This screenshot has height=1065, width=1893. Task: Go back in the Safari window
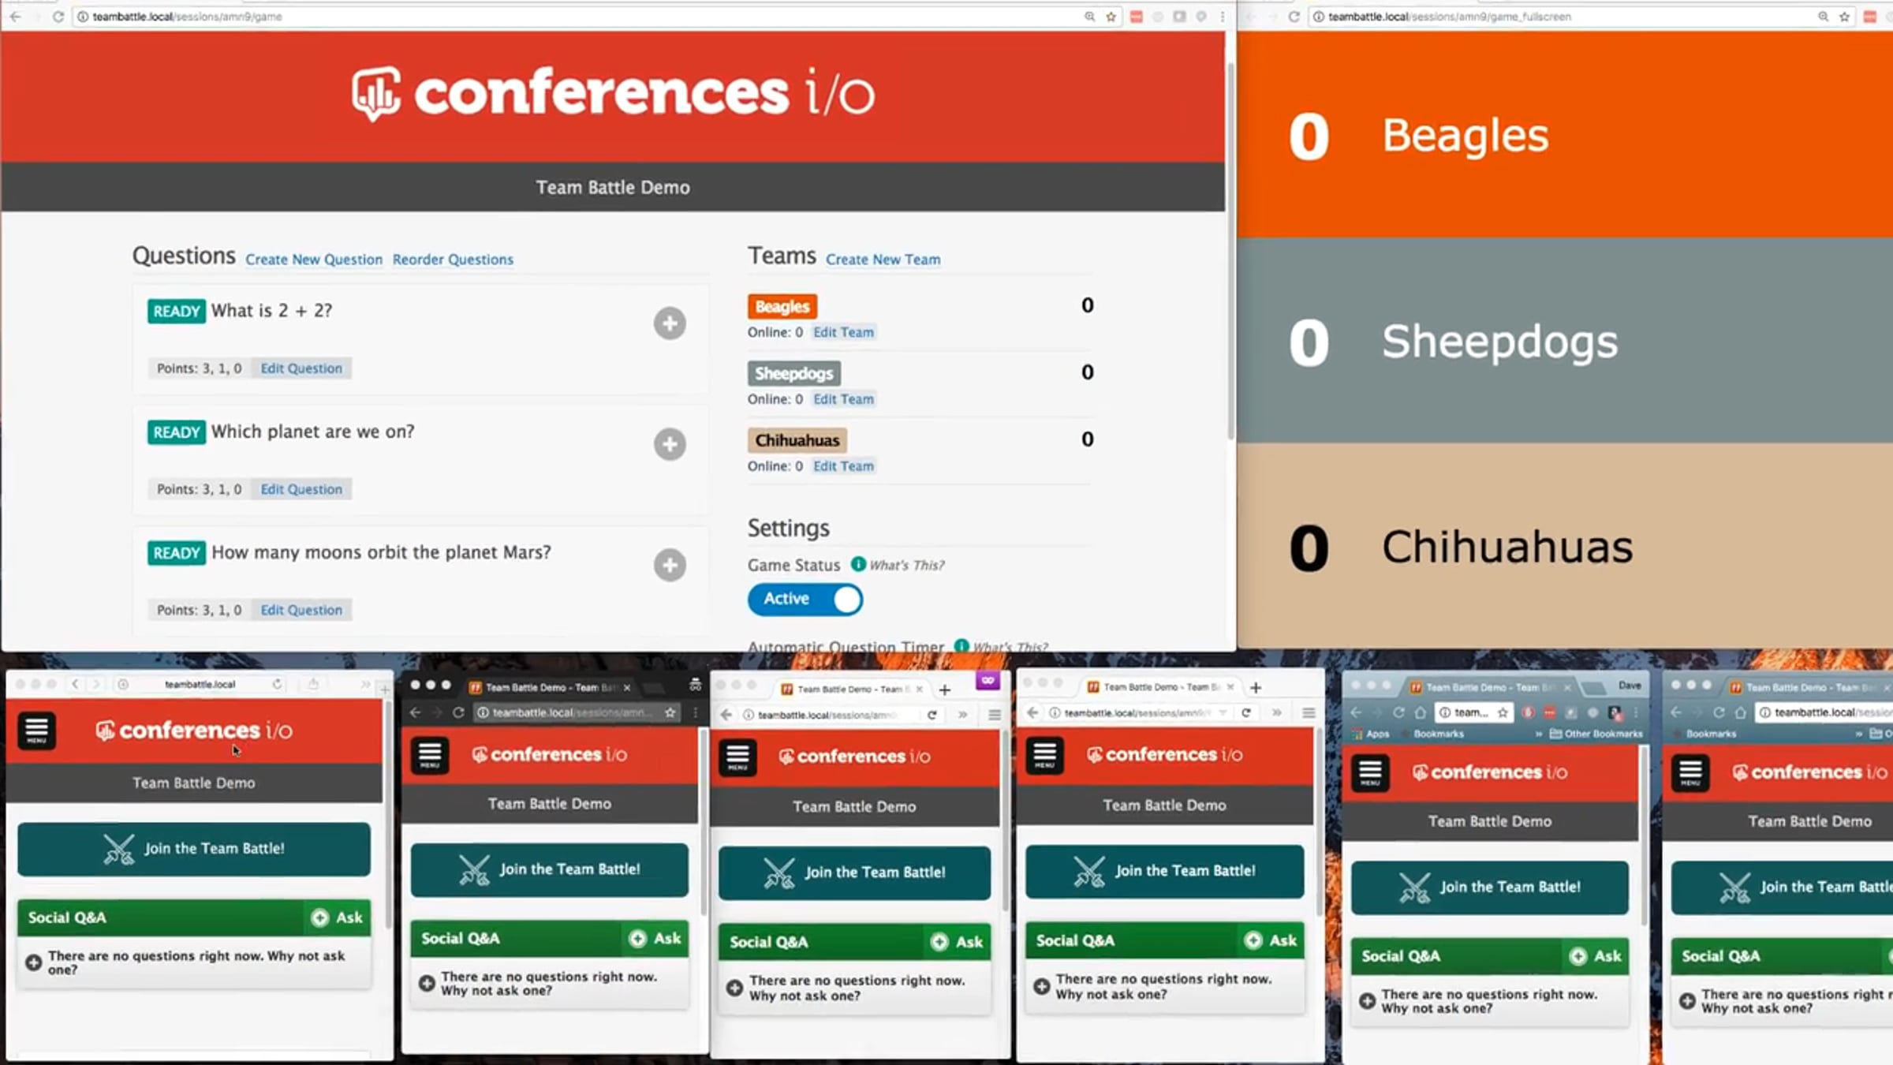click(75, 684)
